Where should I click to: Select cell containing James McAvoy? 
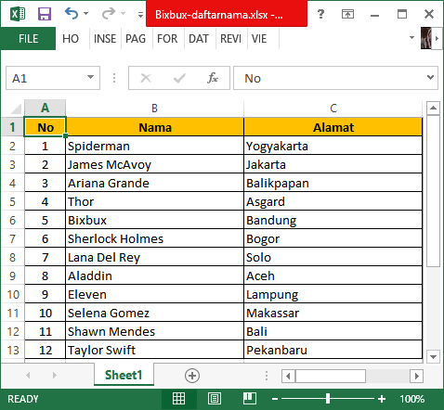tap(155, 164)
